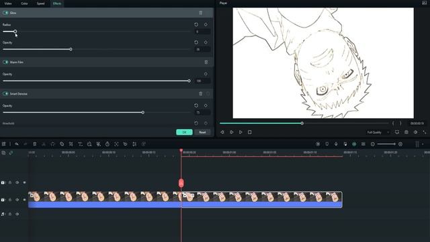Click the Warm Film Opacity value field
The height and width of the screenshot is (242, 430).
tap(202, 81)
